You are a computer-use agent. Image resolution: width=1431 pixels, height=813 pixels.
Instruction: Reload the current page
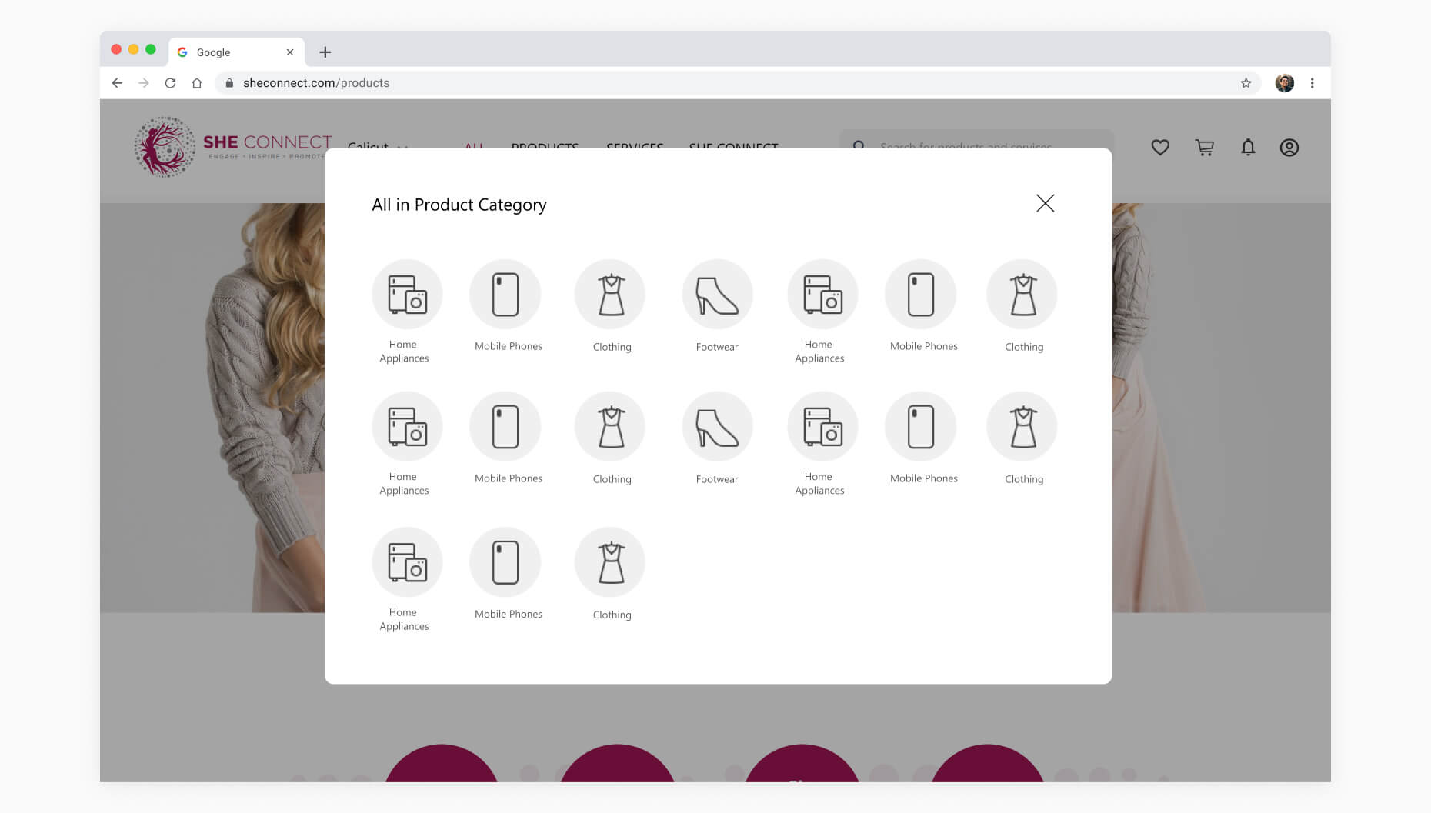(169, 82)
